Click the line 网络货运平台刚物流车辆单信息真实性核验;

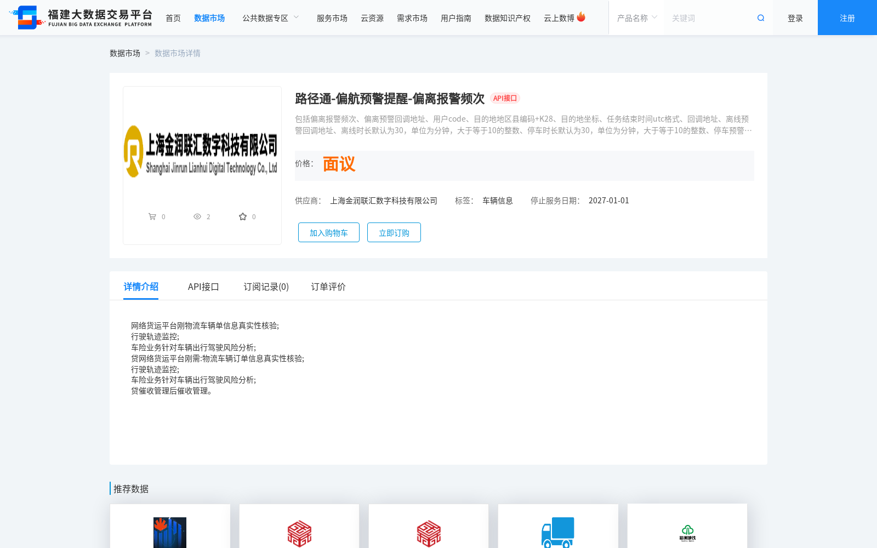[x=205, y=326]
